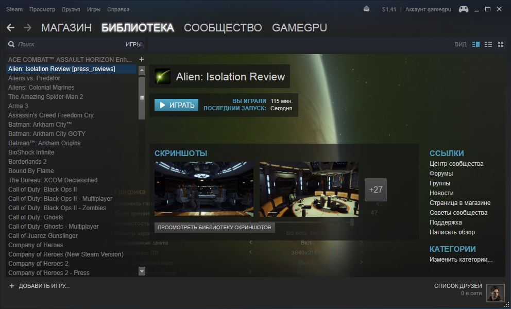Select Borderlands 2 in list
511x309 pixels.
[x=27, y=161]
